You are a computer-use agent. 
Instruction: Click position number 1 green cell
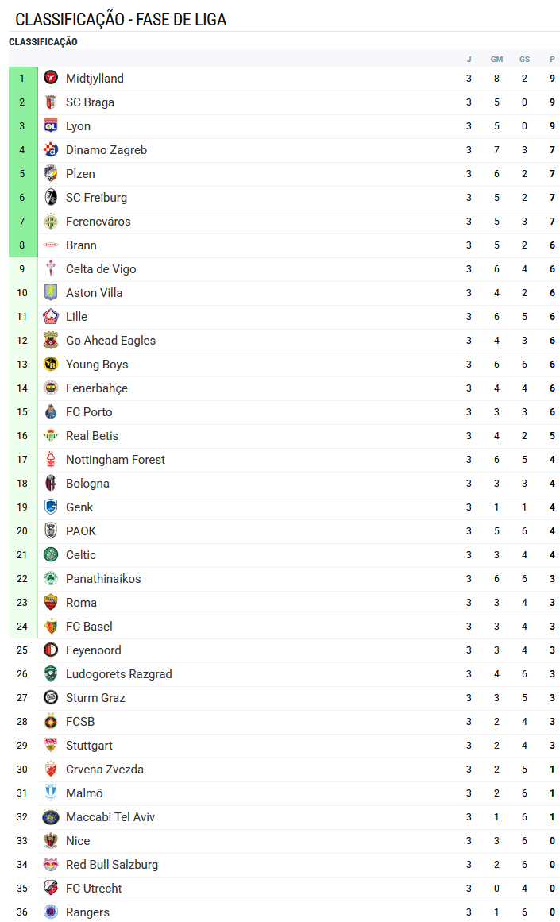(x=22, y=78)
